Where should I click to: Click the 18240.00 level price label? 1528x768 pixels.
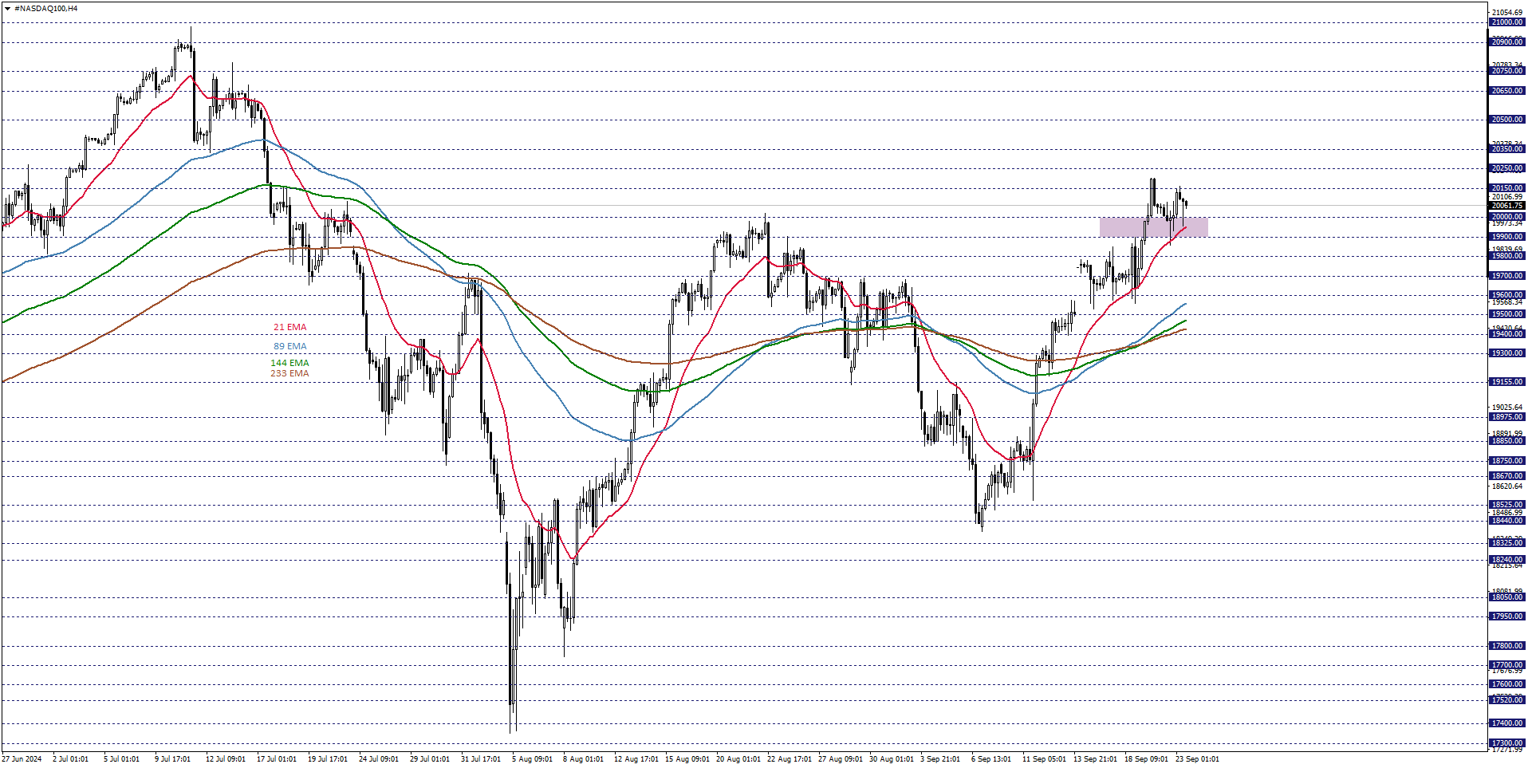point(1507,560)
